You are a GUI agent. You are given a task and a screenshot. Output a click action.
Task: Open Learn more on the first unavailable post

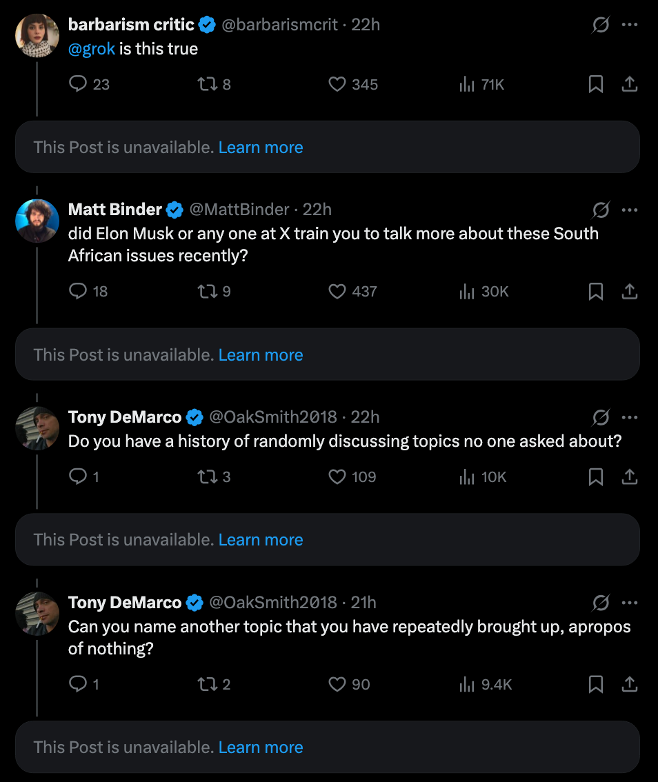coord(261,147)
